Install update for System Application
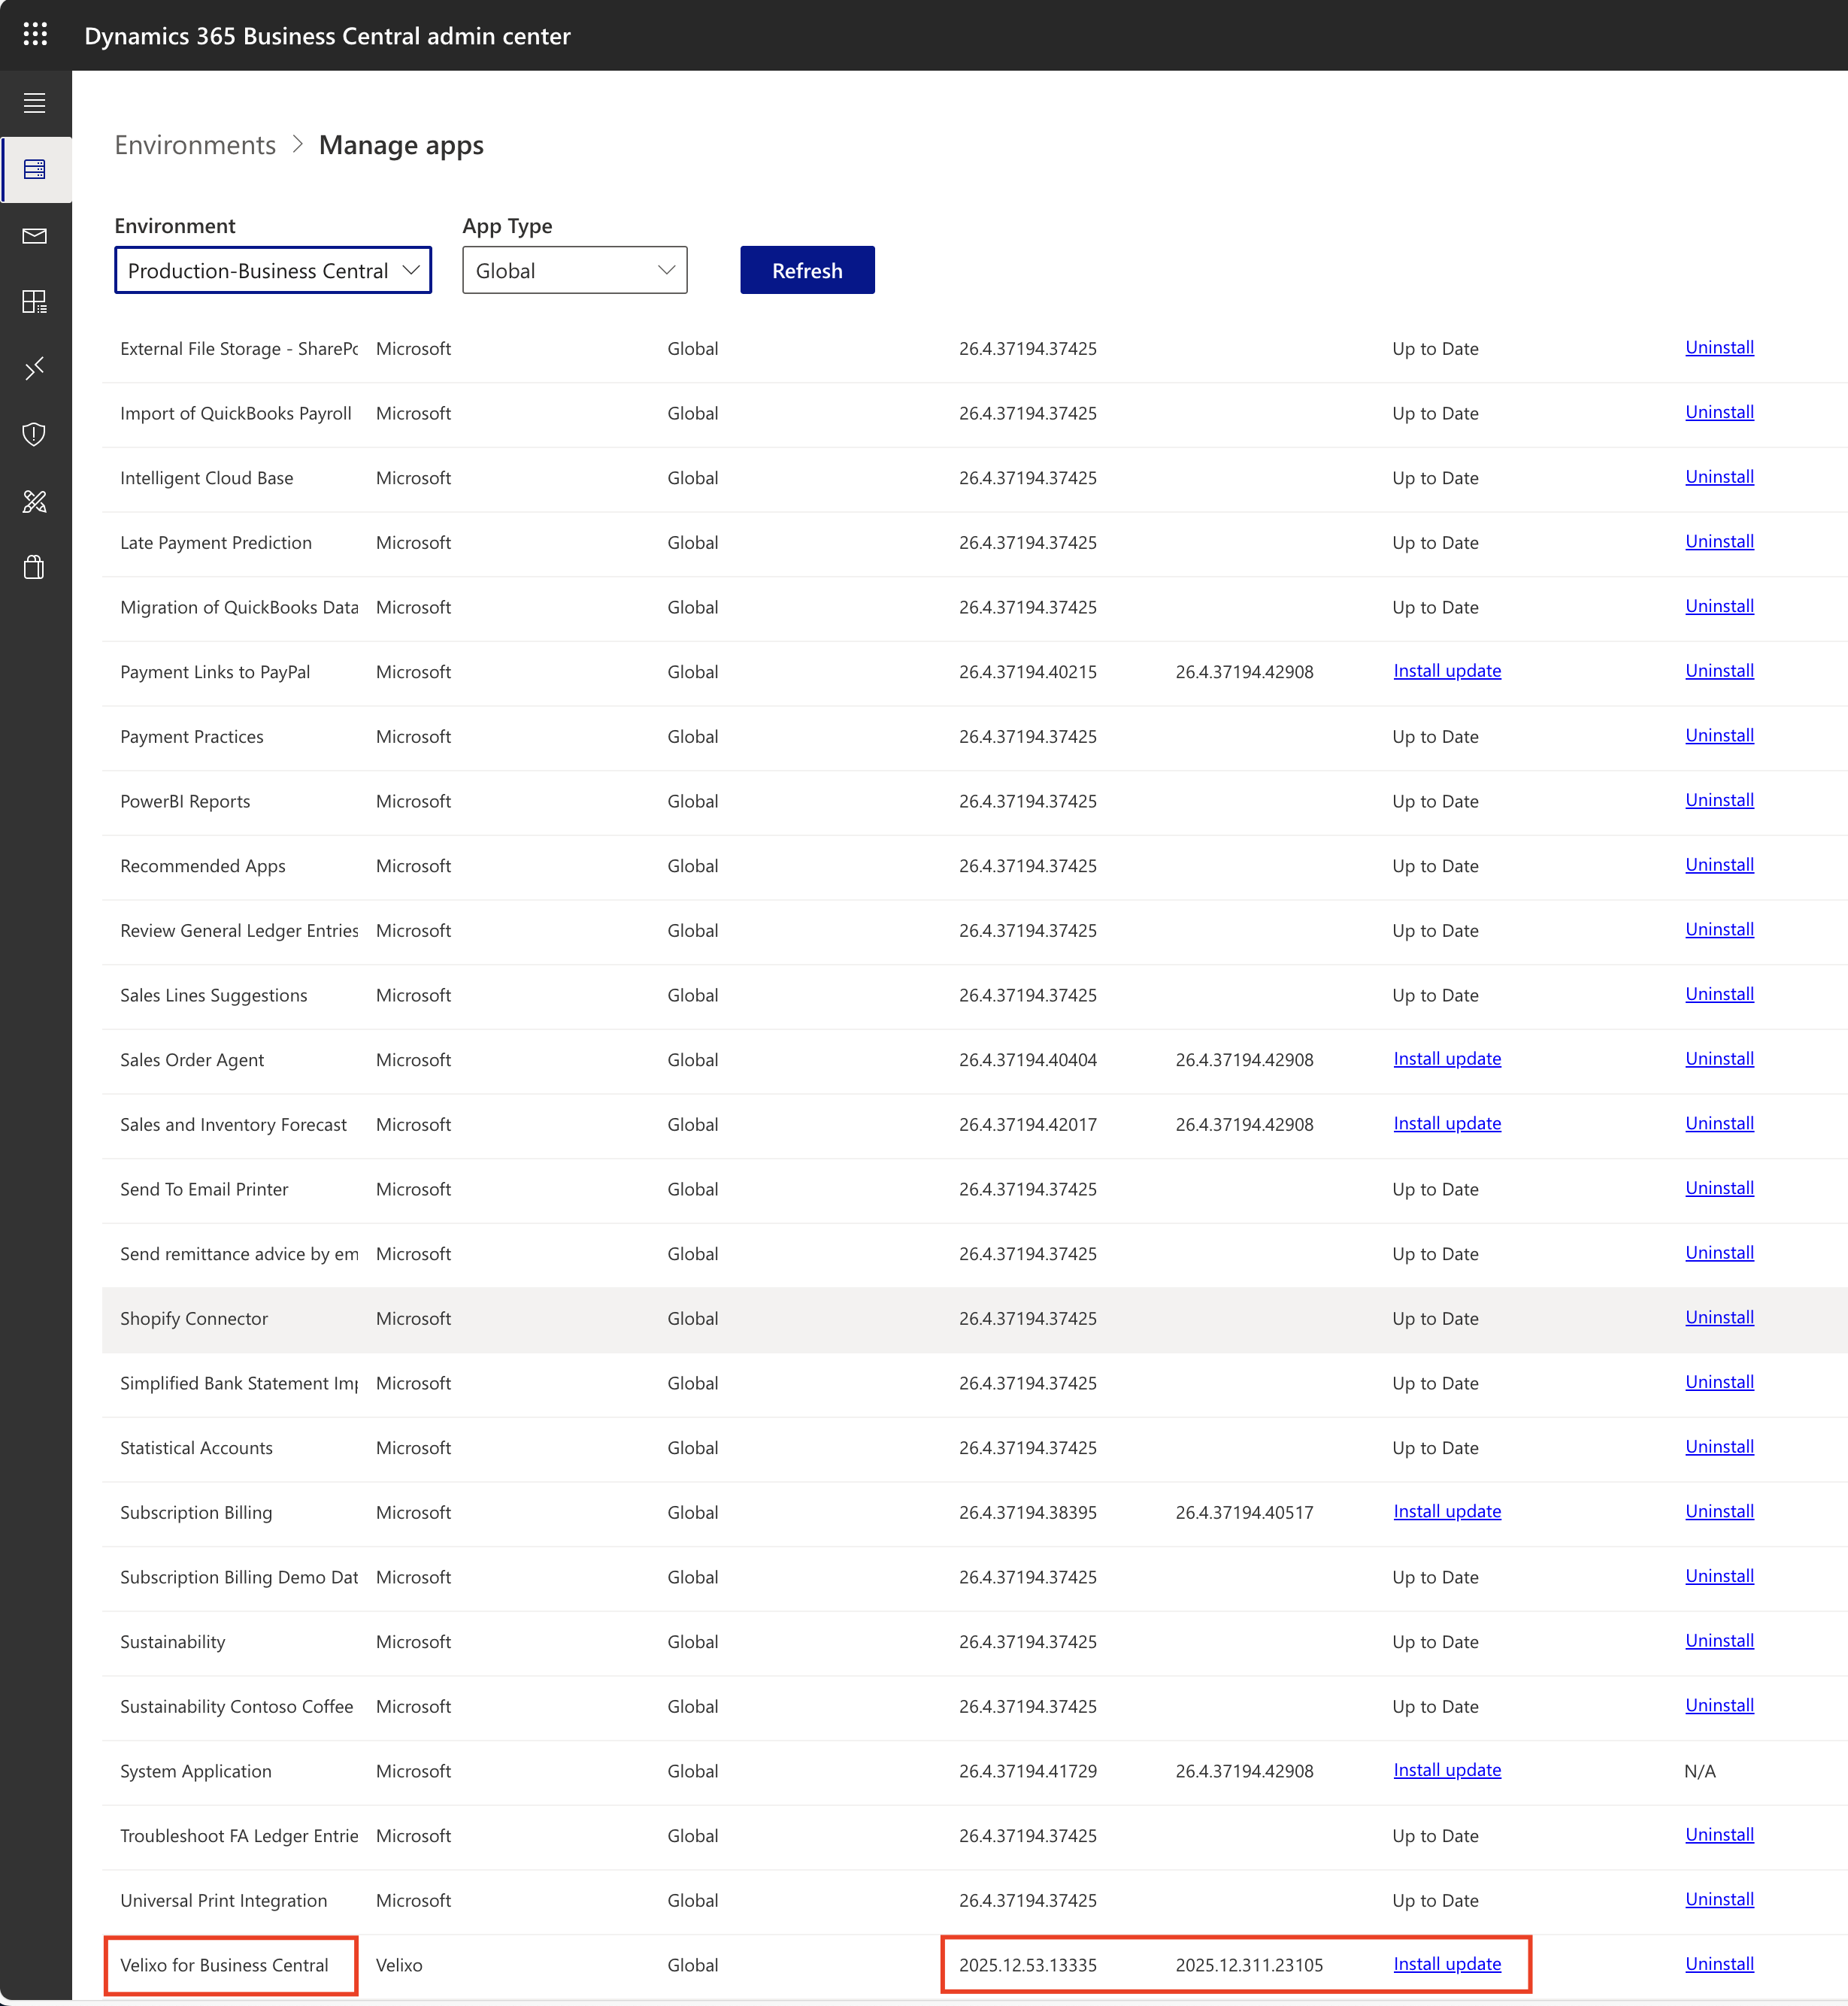 coord(1446,1770)
